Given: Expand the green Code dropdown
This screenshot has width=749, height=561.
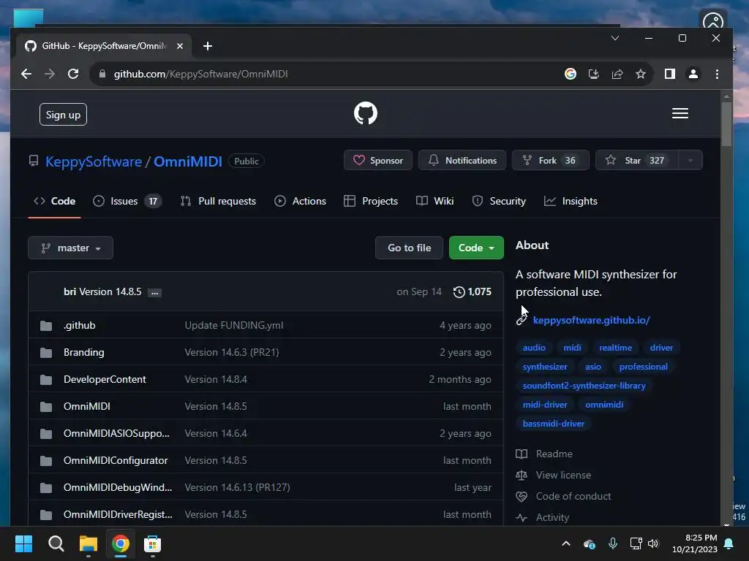Looking at the screenshot, I should (x=476, y=248).
